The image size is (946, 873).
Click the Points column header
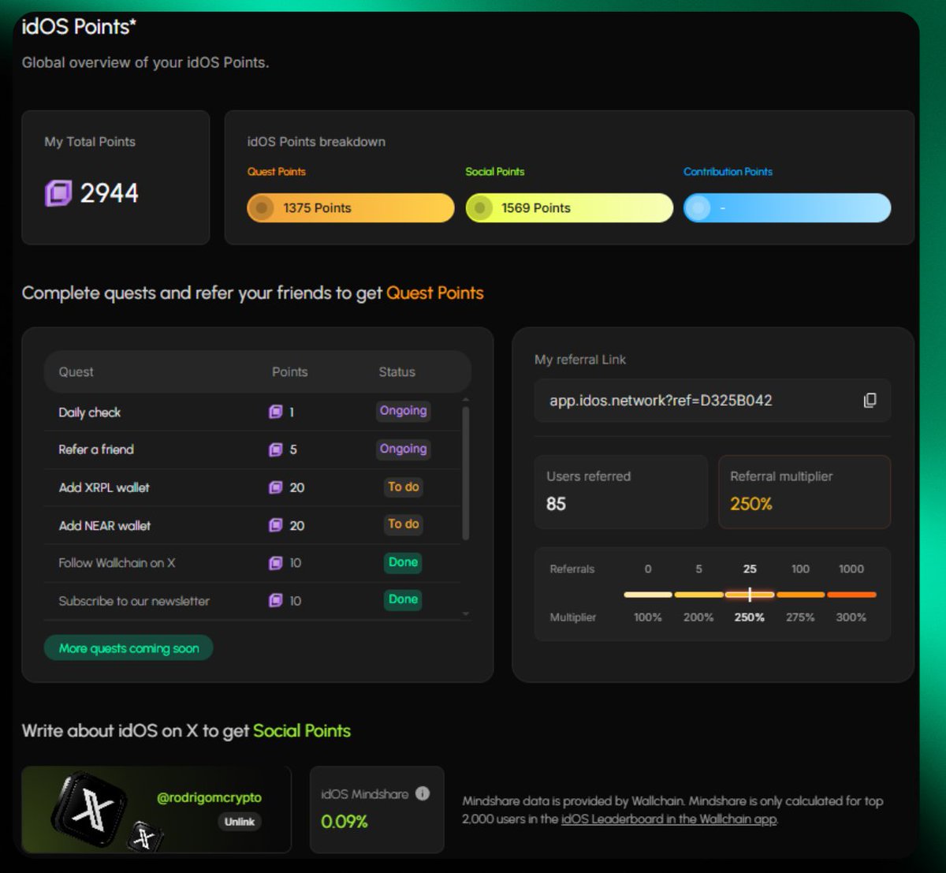click(289, 372)
